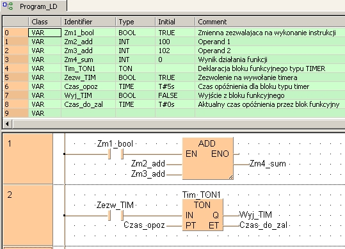Screen dimensions: 345x249
Task: Click the left arrow of the horizontal scrollbar
Action: (x=8, y=124)
